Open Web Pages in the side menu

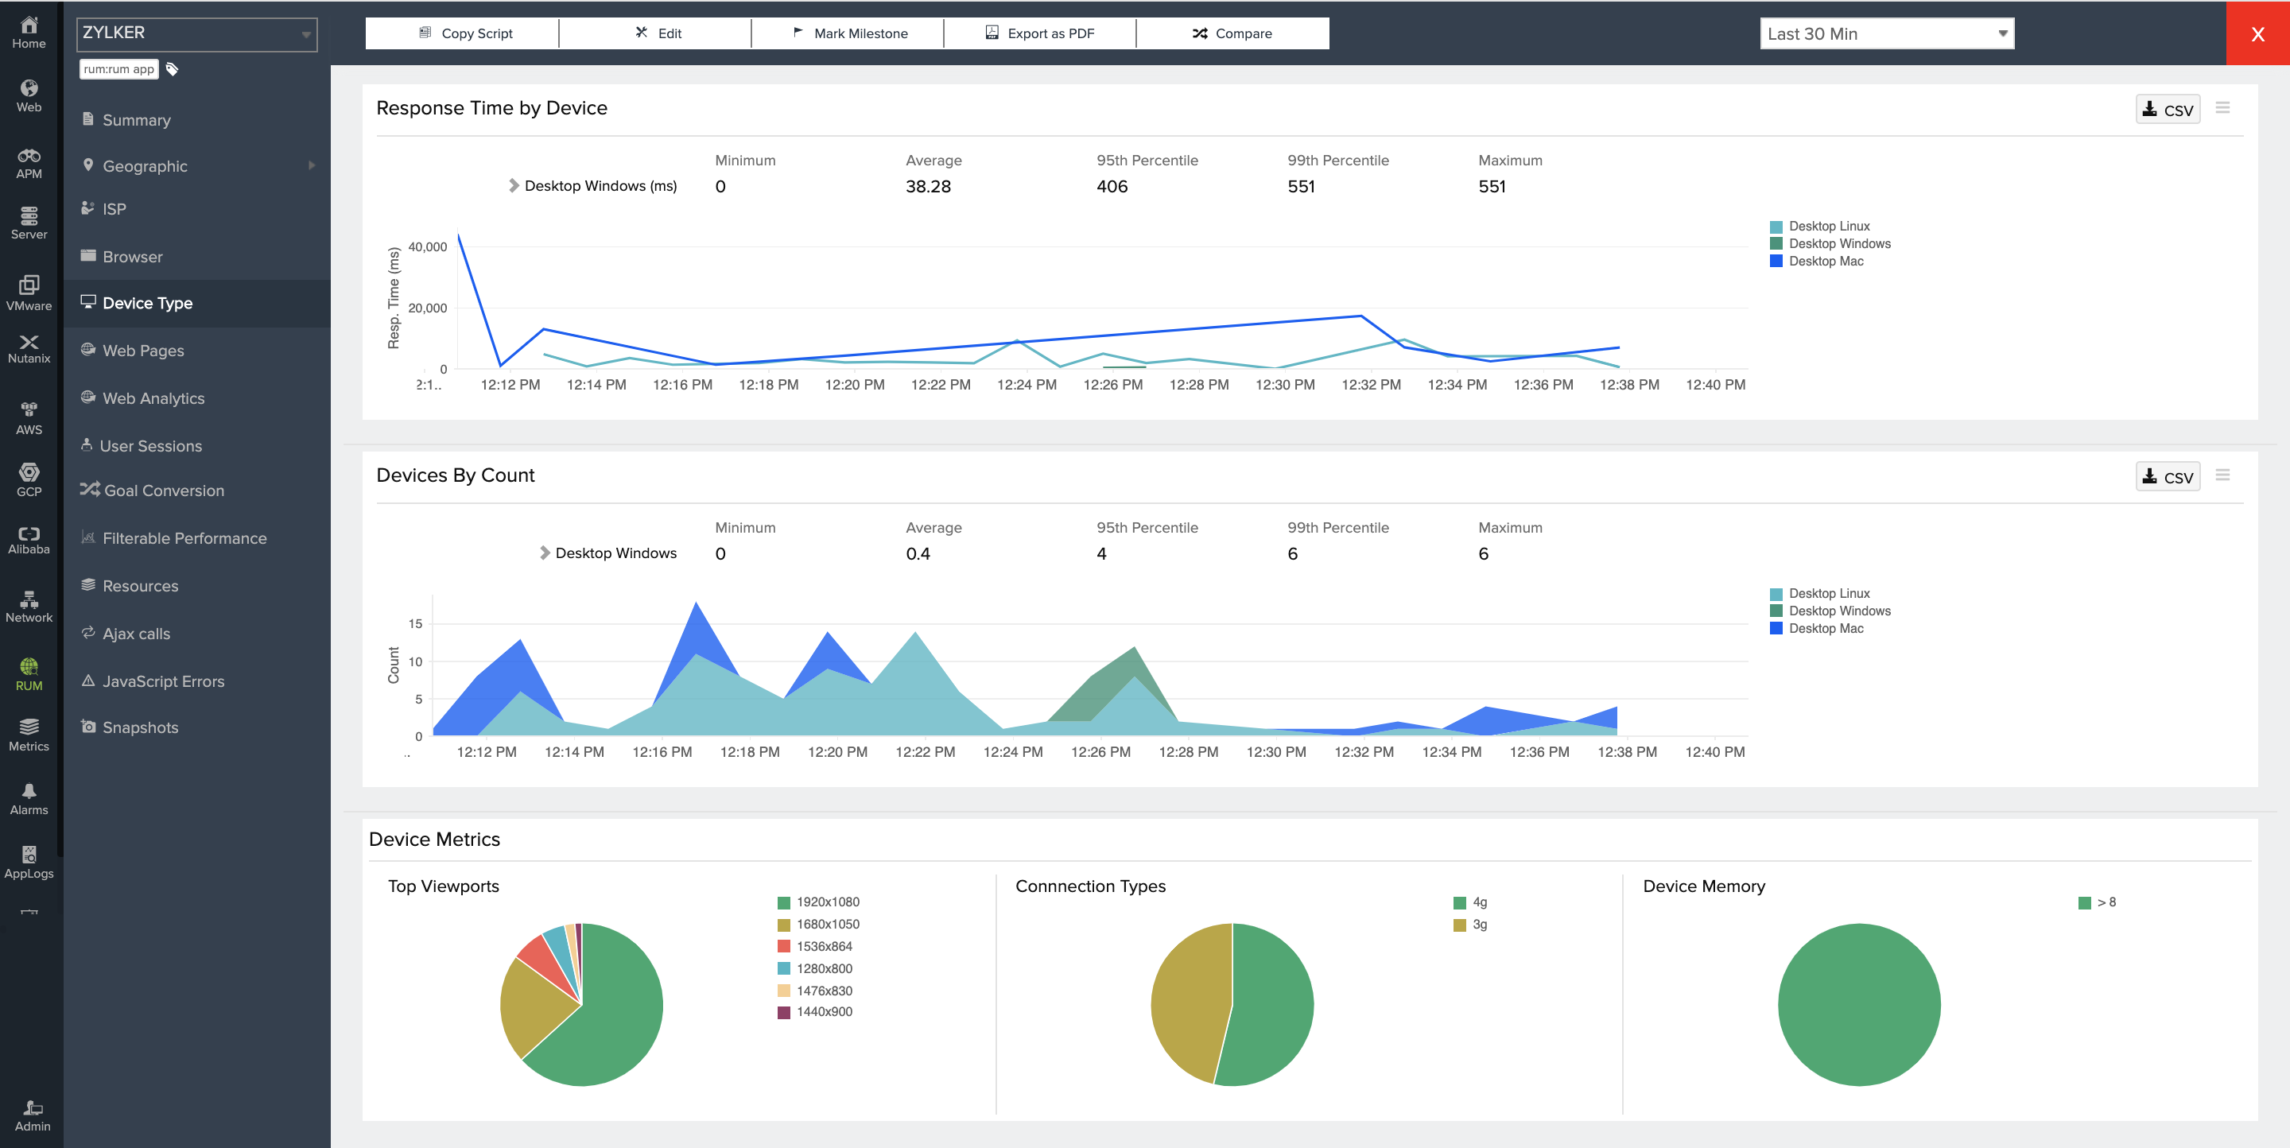(x=143, y=350)
